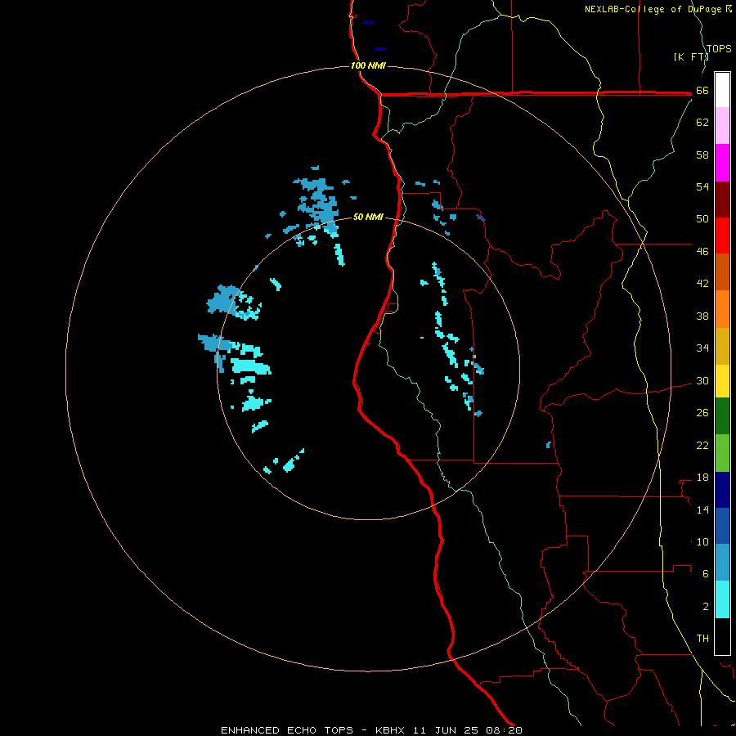
Task: Click the KBHX radar site identifier
Action: (392, 730)
